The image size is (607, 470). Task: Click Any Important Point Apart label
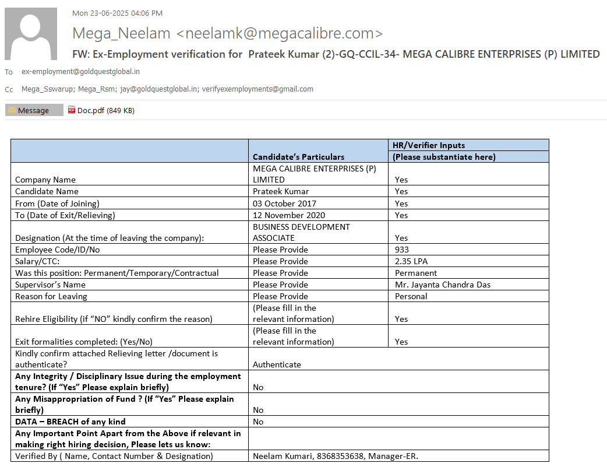(x=128, y=439)
